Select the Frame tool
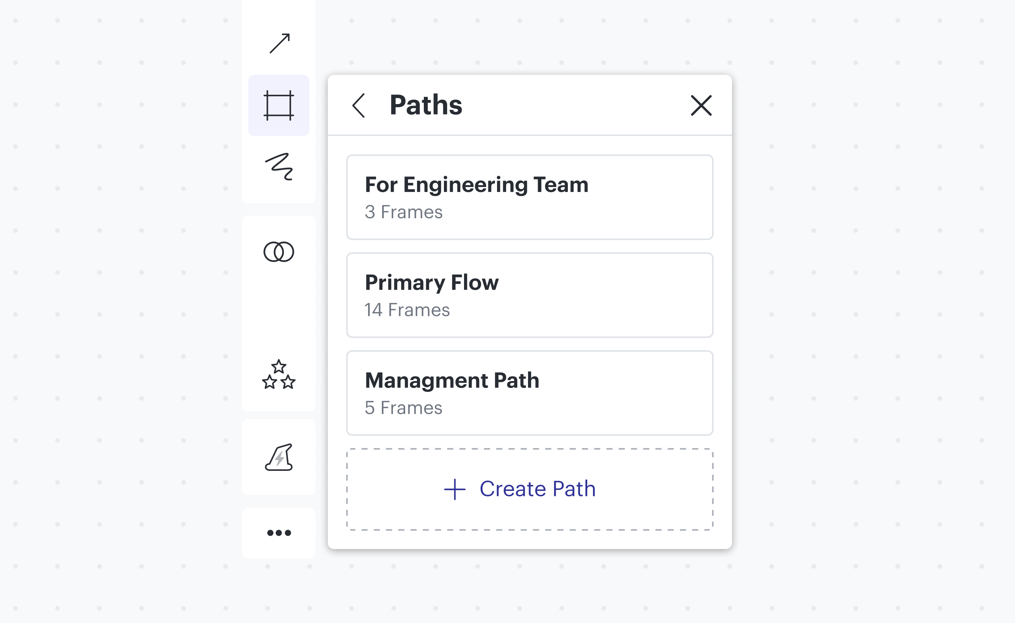Screen dimensions: 1015x623 (x=279, y=106)
